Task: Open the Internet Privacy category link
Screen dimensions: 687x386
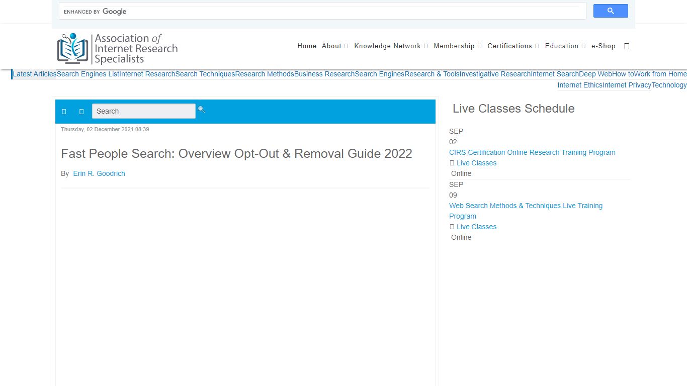Action: [x=627, y=85]
